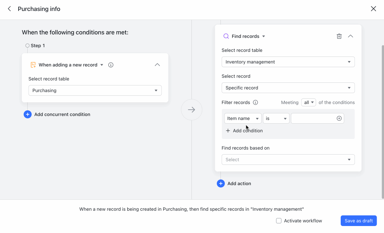
Task: Open the Inventory management table dropdown
Action: 288,61
